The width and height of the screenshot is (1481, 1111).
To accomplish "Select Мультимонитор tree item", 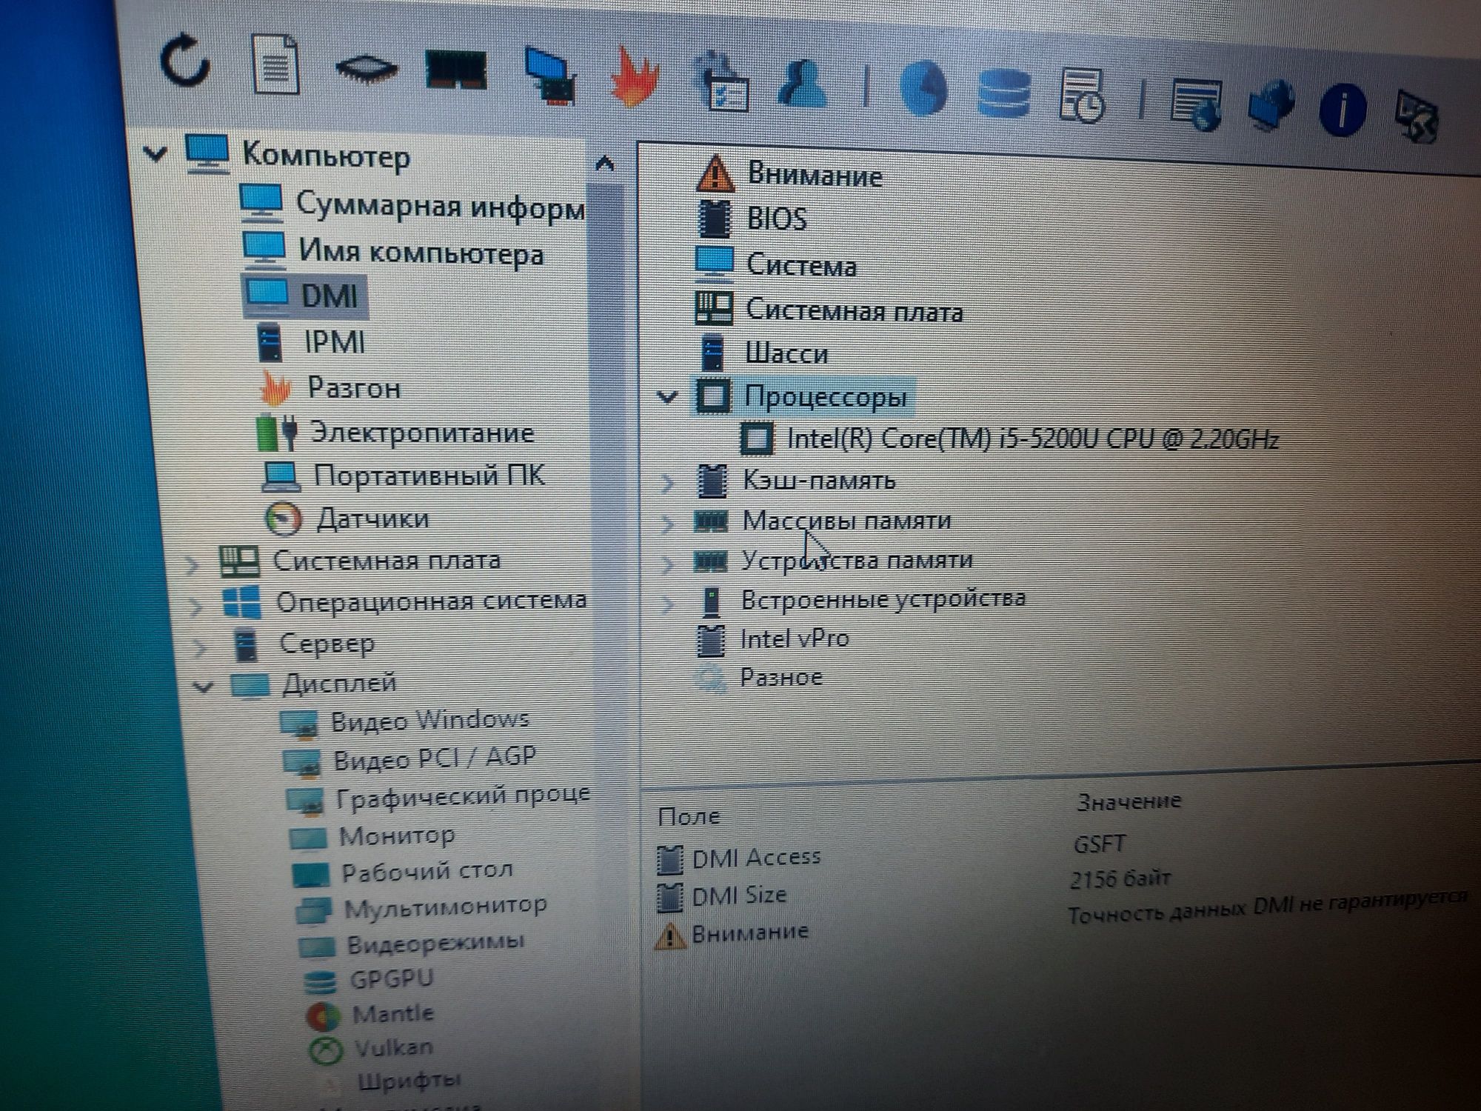I will coord(422,907).
